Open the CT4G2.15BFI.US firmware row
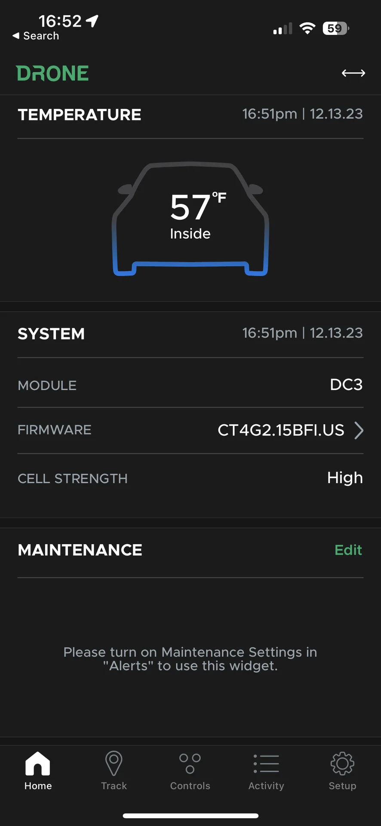 point(281,430)
